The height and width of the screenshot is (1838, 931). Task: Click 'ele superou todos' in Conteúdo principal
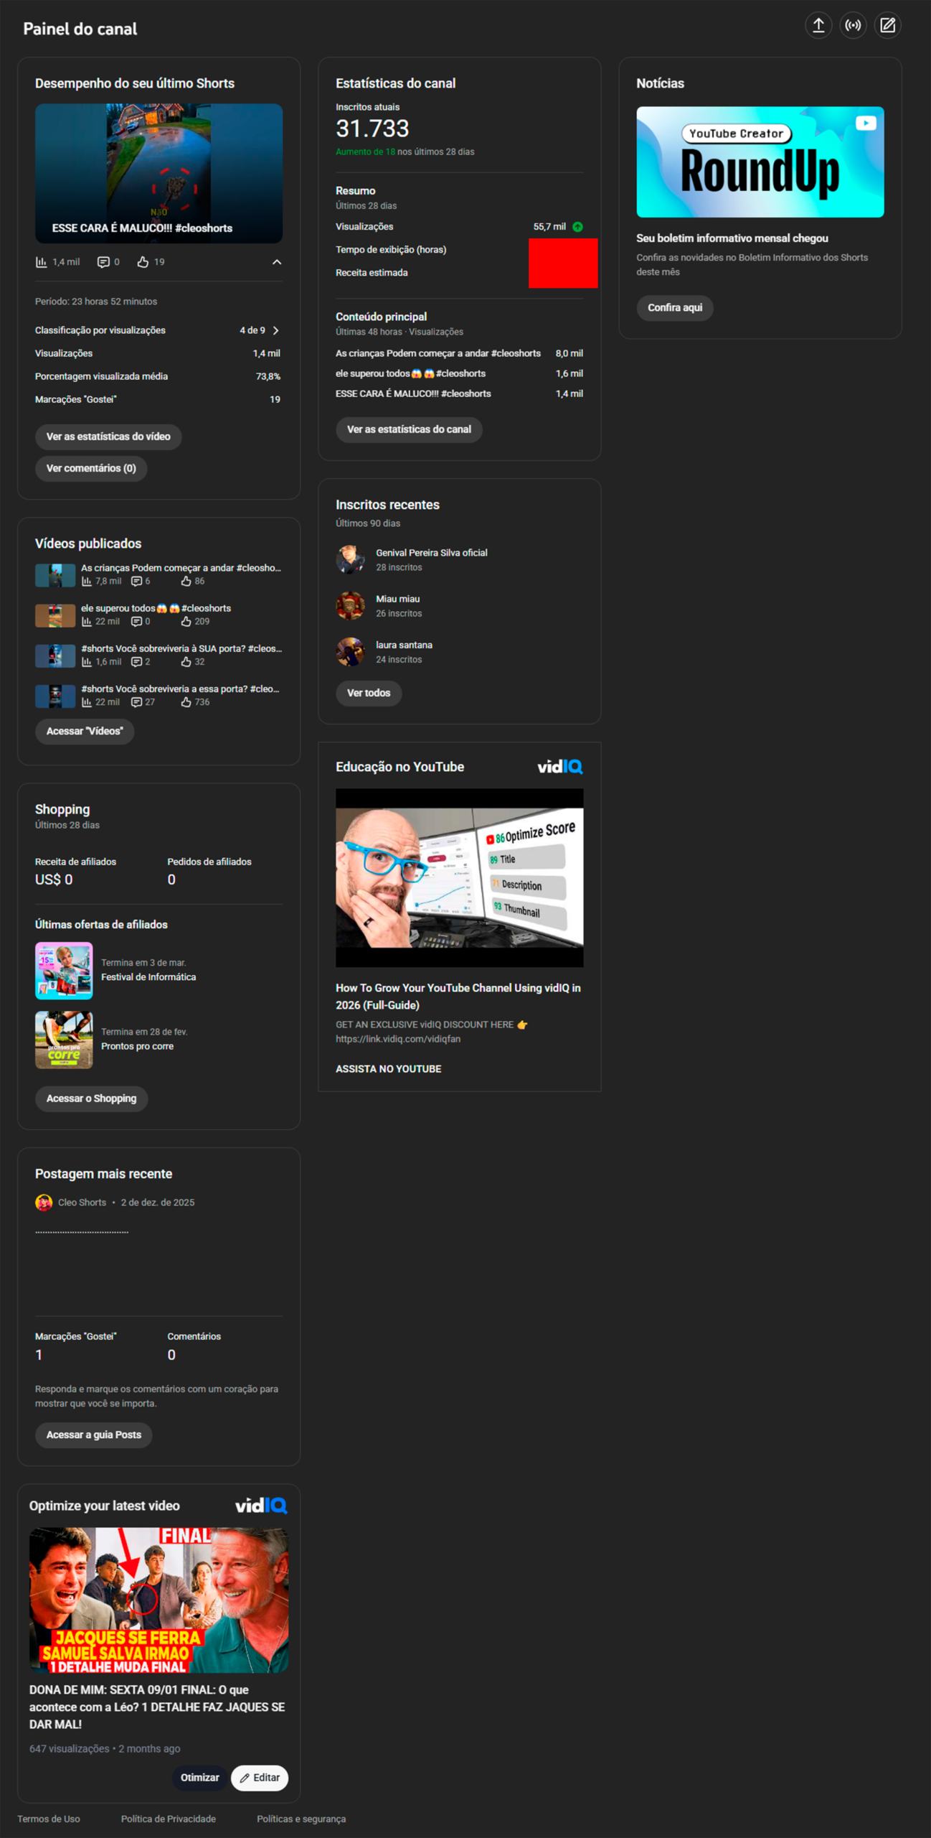410,373
